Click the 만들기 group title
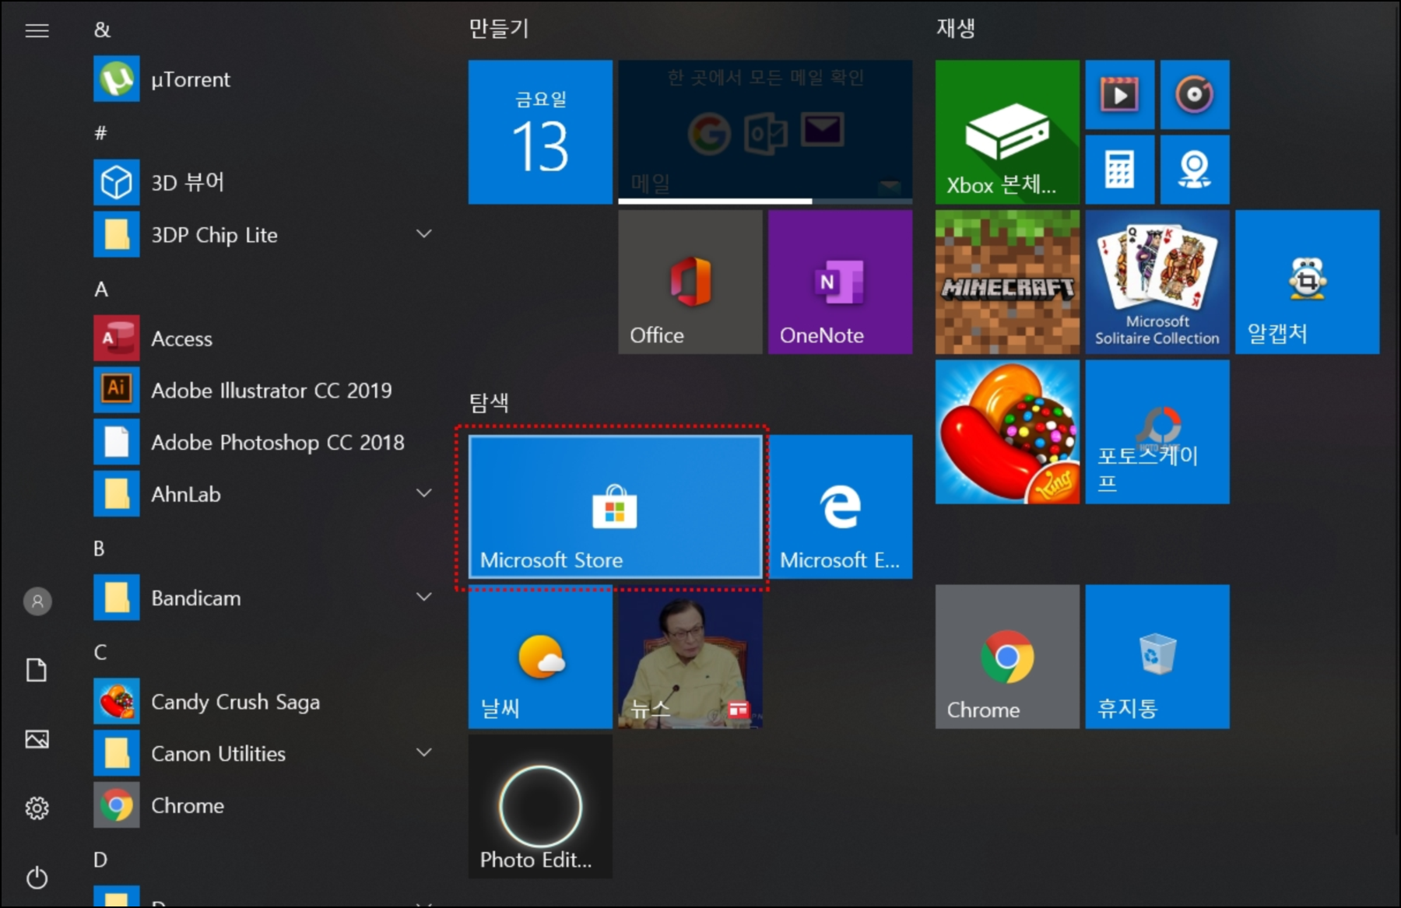Viewport: 1401px width, 908px height. pyautogui.click(x=498, y=29)
